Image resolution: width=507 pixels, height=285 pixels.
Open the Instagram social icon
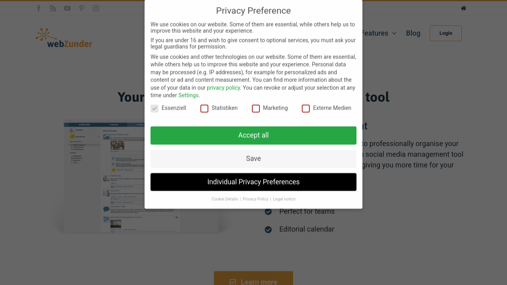pyautogui.click(x=96, y=8)
